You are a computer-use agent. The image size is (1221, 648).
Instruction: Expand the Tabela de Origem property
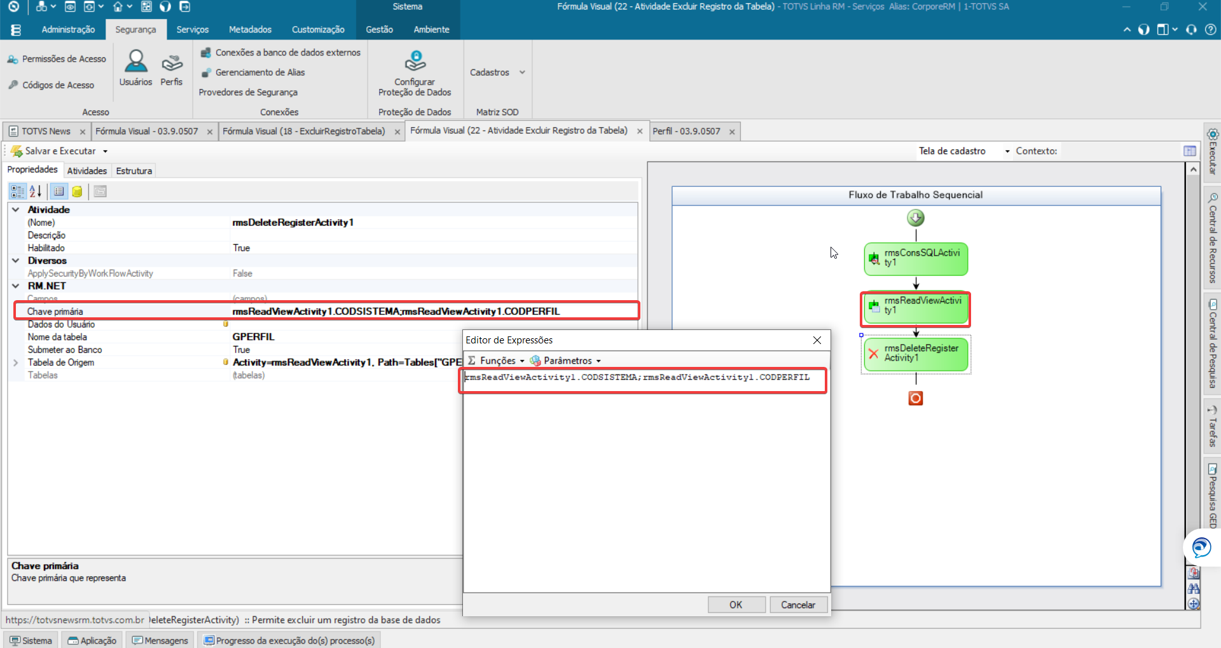15,362
